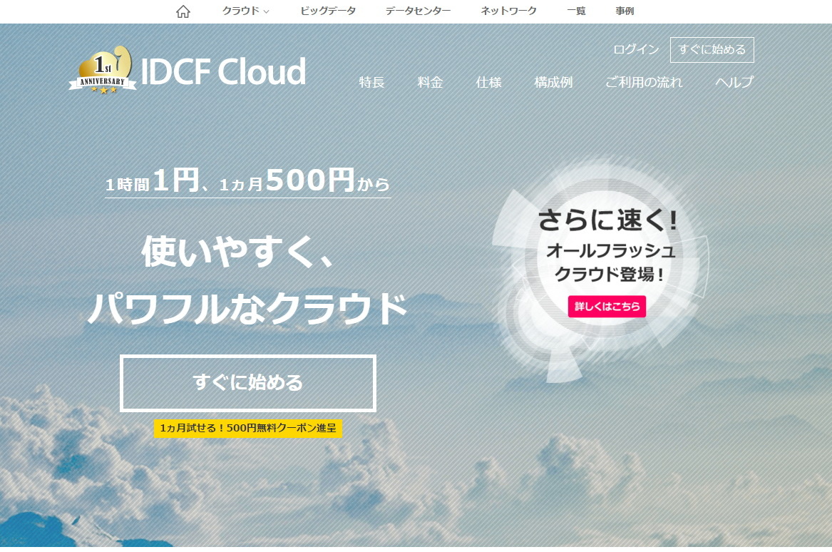Click the 1時間1円、1ヵ月500円から pricing text
Viewport: 832px width, 552px height.
[248, 181]
